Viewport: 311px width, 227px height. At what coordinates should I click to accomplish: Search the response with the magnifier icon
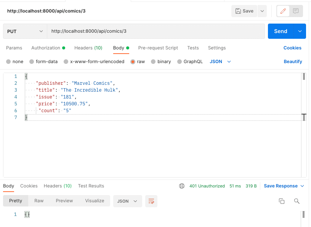point(297,201)
